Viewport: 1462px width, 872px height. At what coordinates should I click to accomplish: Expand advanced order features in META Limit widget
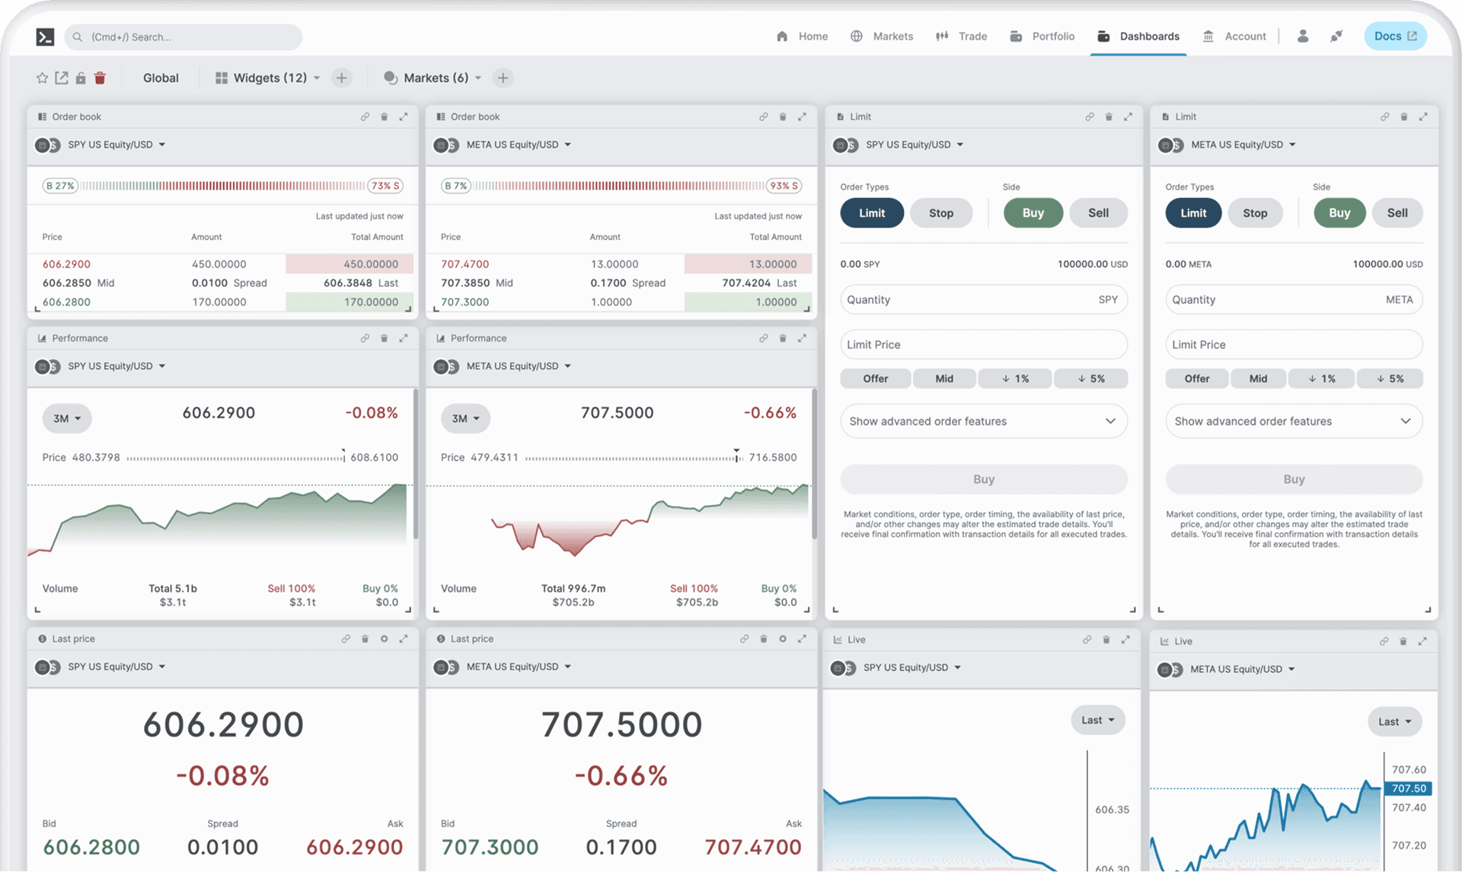point(1293,421)
